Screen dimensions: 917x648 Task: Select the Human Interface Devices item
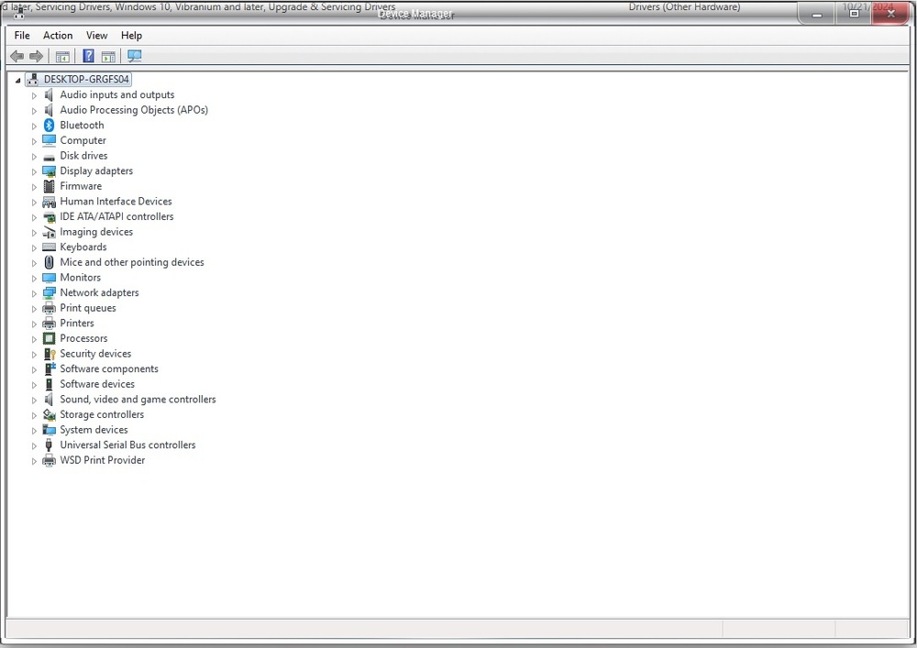pos(116,202)
